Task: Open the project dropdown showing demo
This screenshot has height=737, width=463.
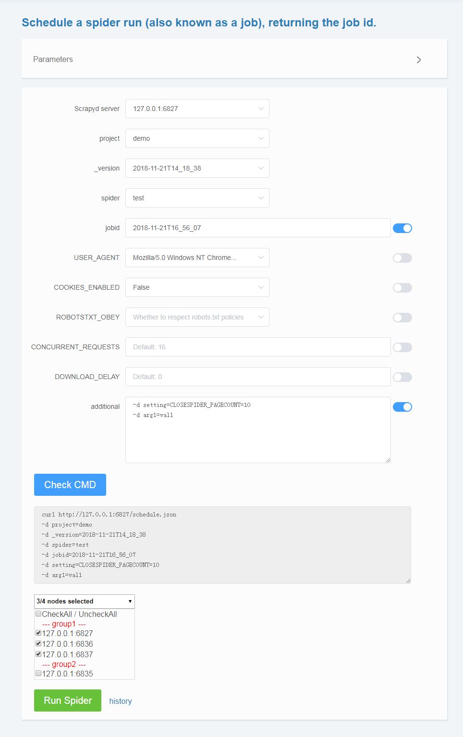Action: (197, 138)
